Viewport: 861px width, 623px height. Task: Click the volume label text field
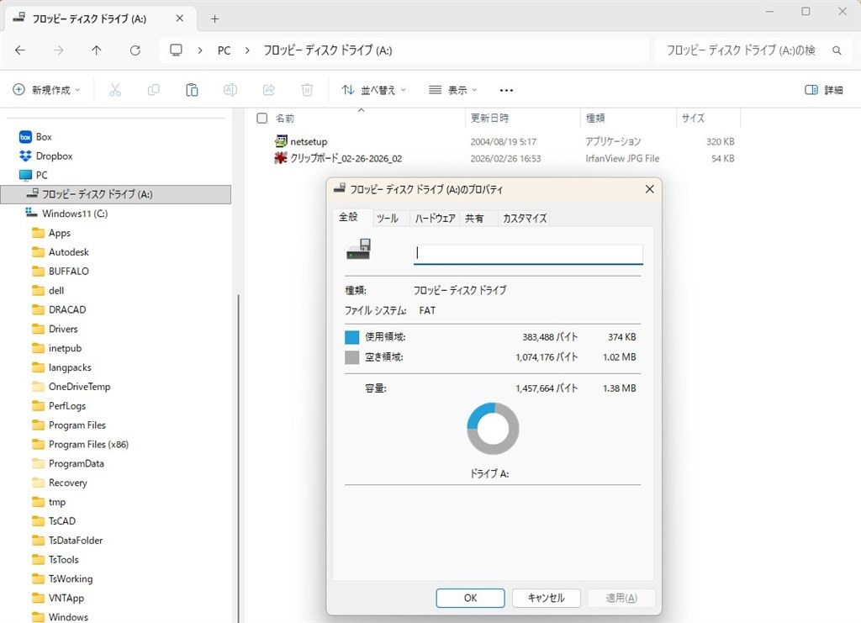[528, 254]
